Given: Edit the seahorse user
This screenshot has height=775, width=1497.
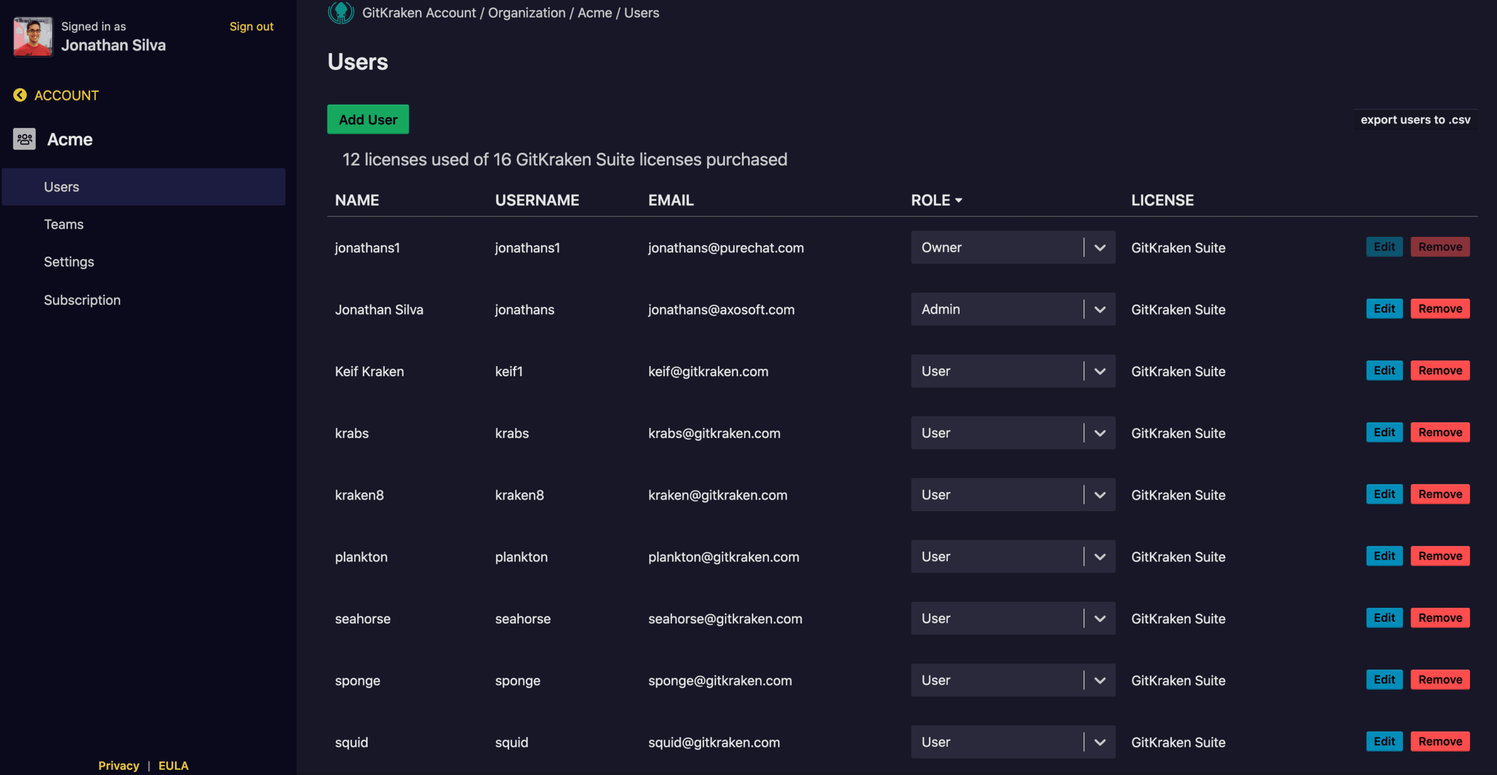Looking at the screenshot, I should coord(1384,618).
